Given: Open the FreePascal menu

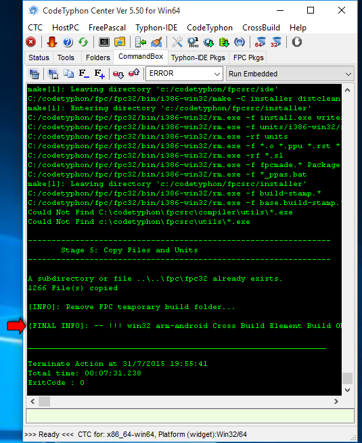Looking at the screenshot, I should [107, 28].
